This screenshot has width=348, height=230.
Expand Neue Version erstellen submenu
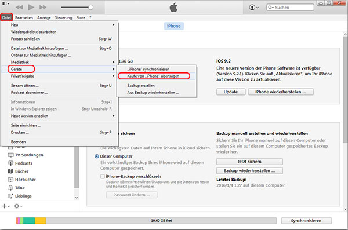point(59,116)
